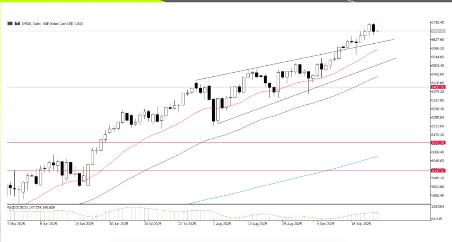Click the small doji candle at far right

pos(377,31)
